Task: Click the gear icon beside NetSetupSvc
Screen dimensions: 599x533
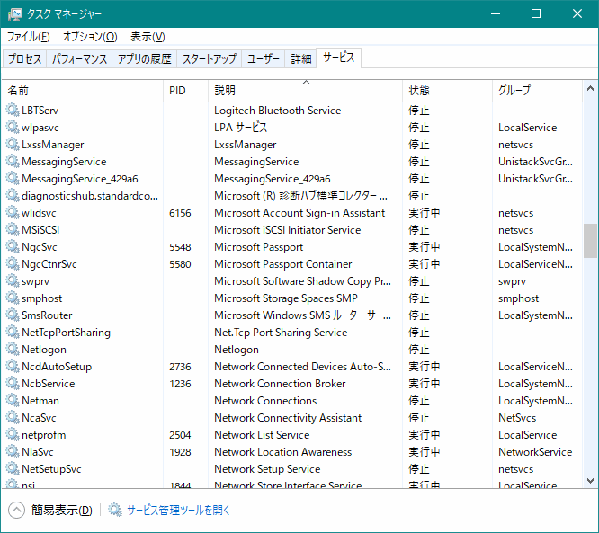Action: pos(13,469)
